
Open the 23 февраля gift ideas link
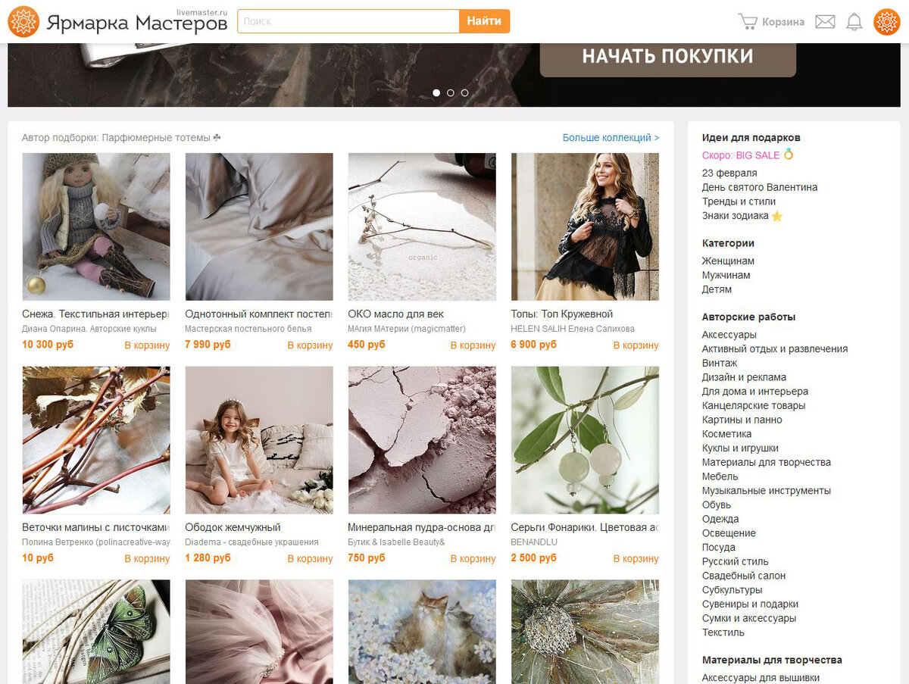(x=729, y=173)
